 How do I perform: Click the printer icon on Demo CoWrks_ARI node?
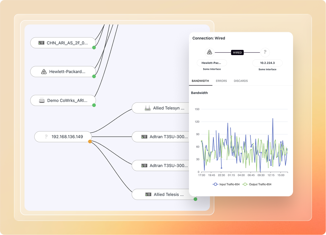[42, 101]
